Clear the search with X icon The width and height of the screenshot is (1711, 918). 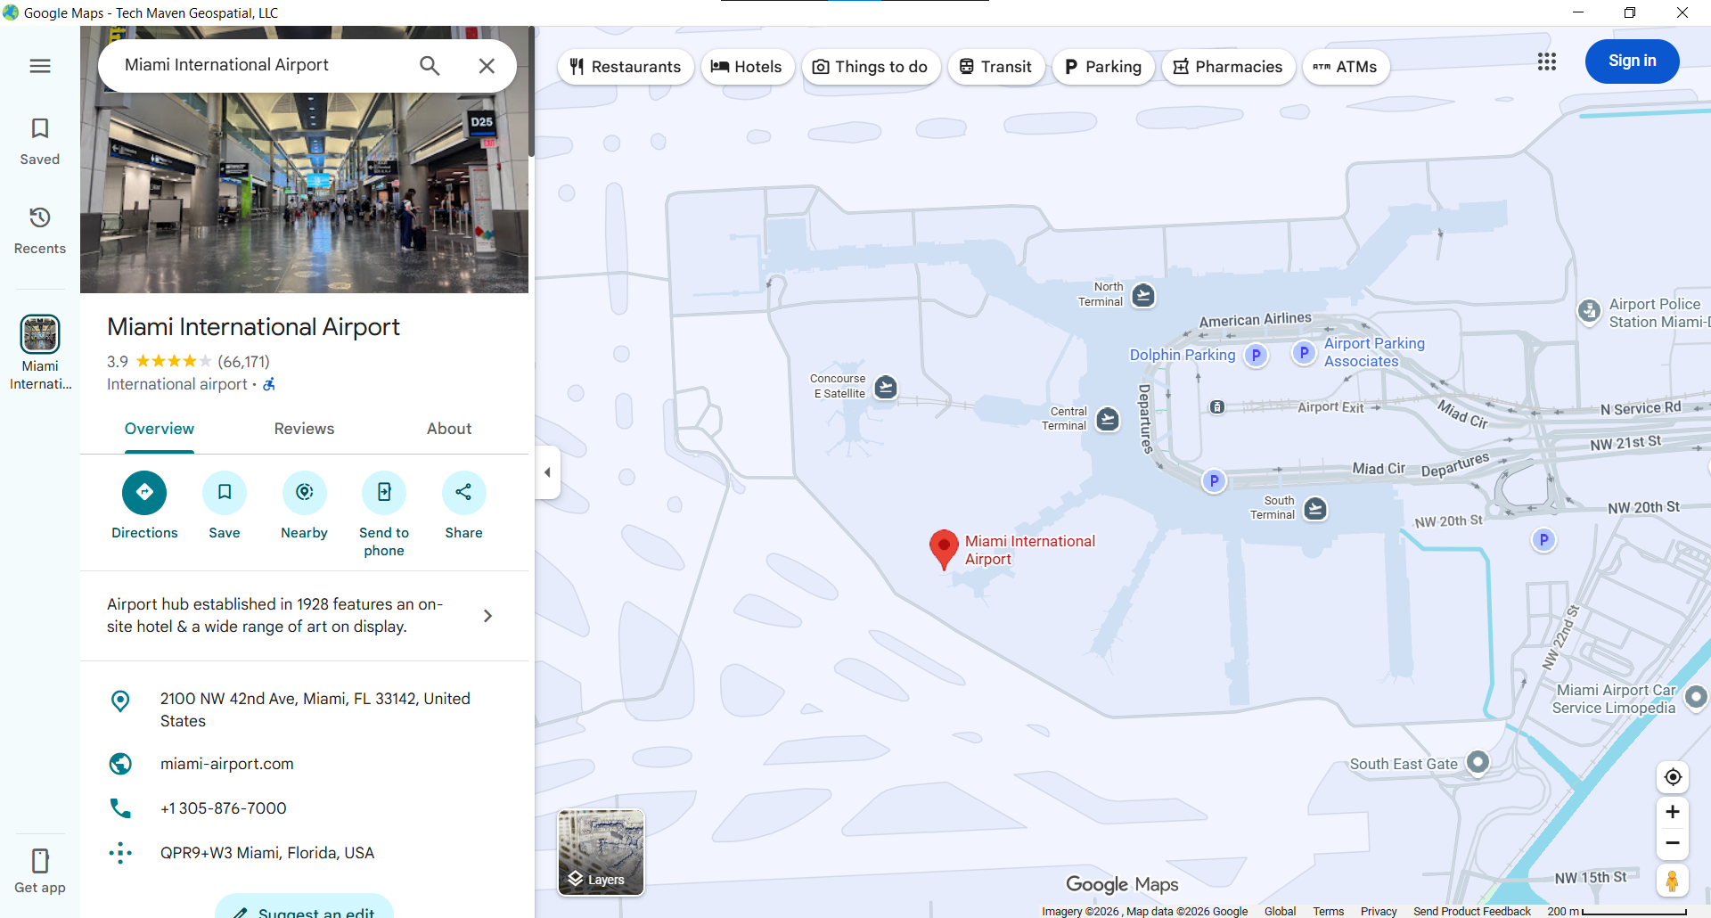[487, 66]
